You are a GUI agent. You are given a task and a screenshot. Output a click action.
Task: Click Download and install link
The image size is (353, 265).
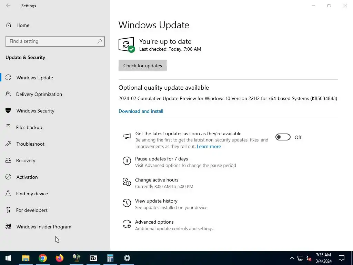click(141, 111)
